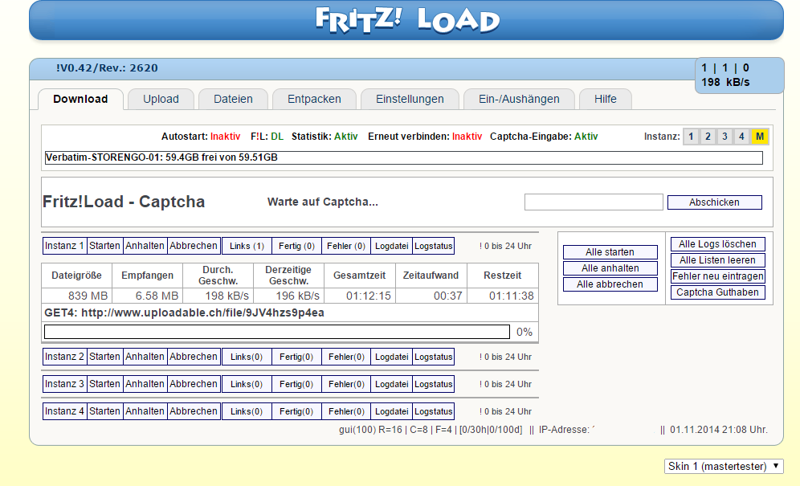Toggle Autostart Inaktiv status

(225, 137)
